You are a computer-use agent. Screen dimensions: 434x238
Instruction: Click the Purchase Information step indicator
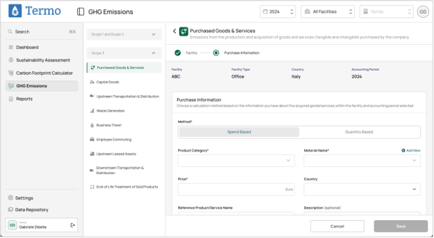216,53
